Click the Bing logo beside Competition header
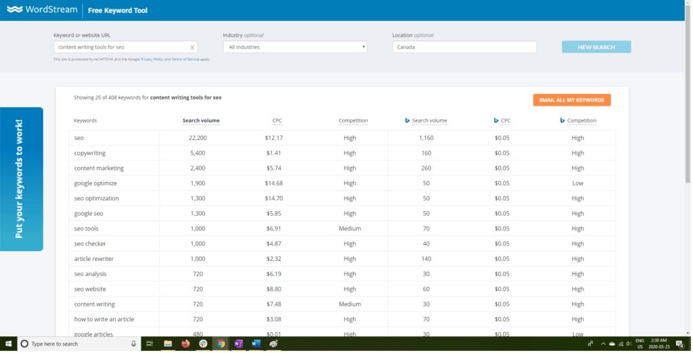The height and width of the screenshot is (353, 693). 564,120
